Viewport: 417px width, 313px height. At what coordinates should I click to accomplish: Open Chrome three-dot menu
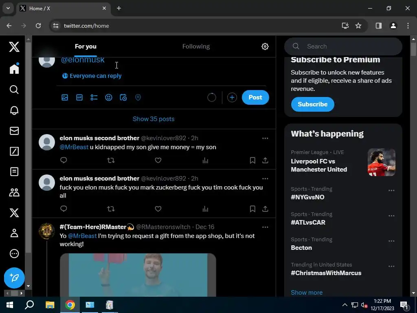[x=408, y=26]
